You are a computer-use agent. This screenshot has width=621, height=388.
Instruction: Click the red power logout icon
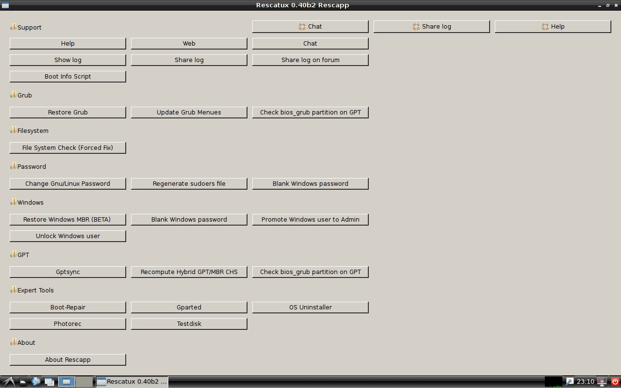tap(615, 382)
